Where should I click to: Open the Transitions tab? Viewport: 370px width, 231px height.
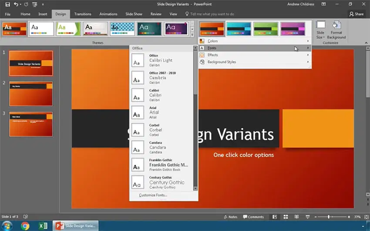pos(83,14)
